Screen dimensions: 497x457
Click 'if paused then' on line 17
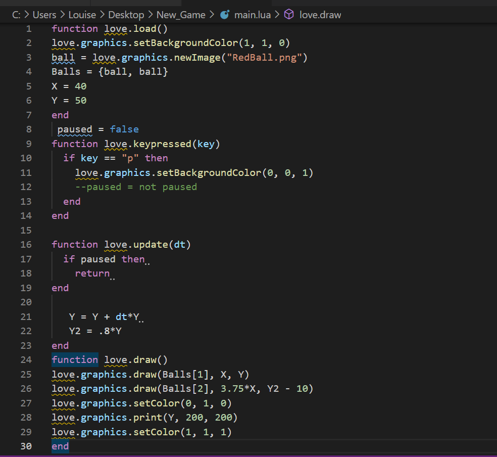click(x=104, y=259)
